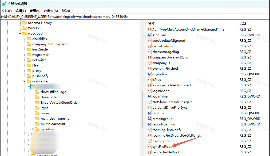Expand the msgcenter key
This screenshot has height=156, width=270.
[x=25, y=55]
